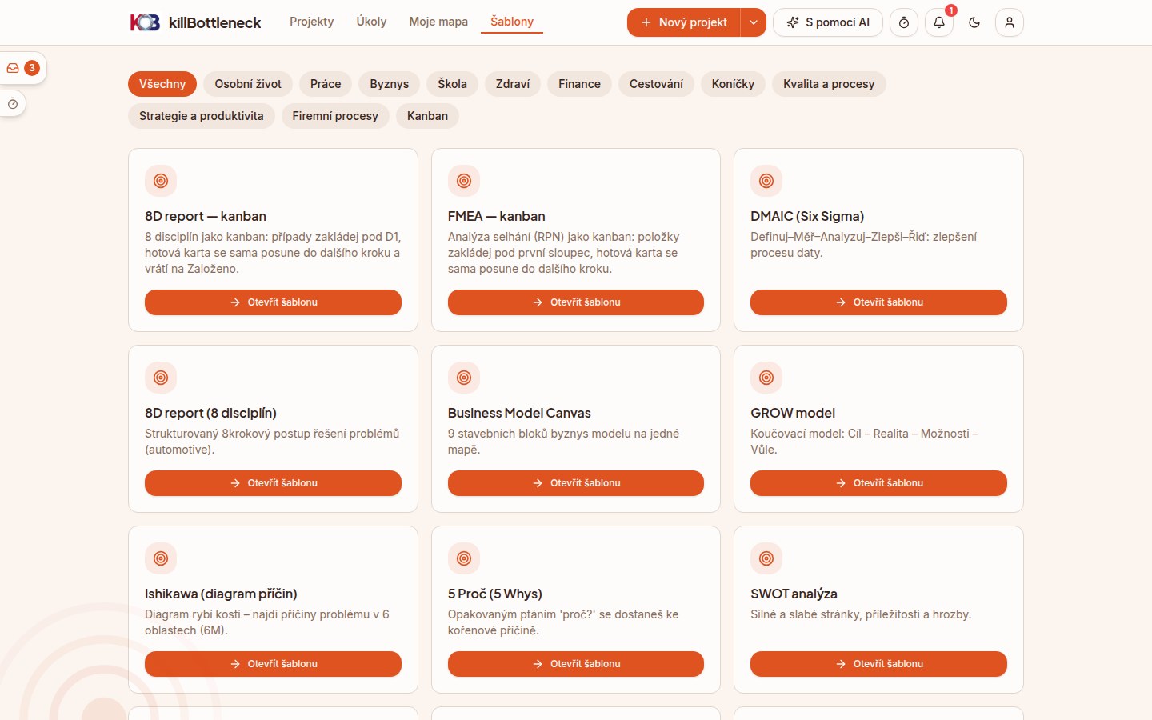Select the Všechny filter chip
The image size is (1152, 720).
(x=162, y=84)
